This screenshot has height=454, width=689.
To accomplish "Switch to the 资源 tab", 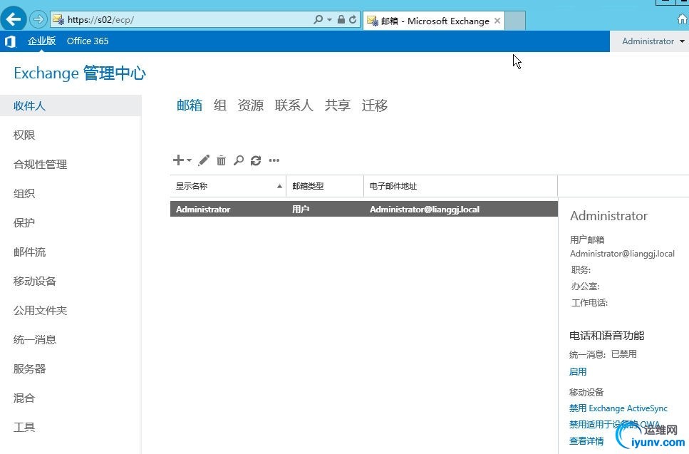I will pyautogui.click(x=251, y=105).
